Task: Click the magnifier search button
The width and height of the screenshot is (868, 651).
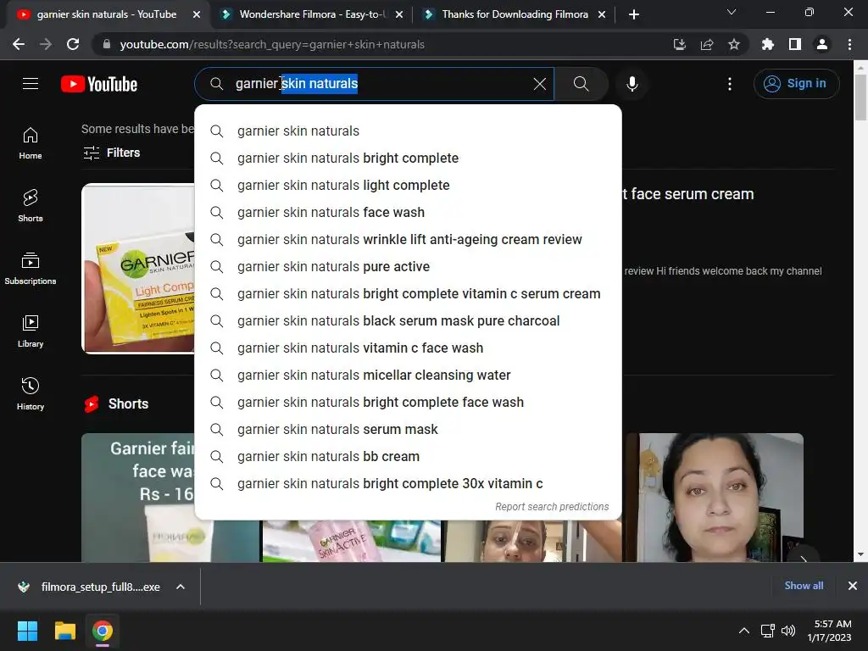Action: [x=581, y=84]
